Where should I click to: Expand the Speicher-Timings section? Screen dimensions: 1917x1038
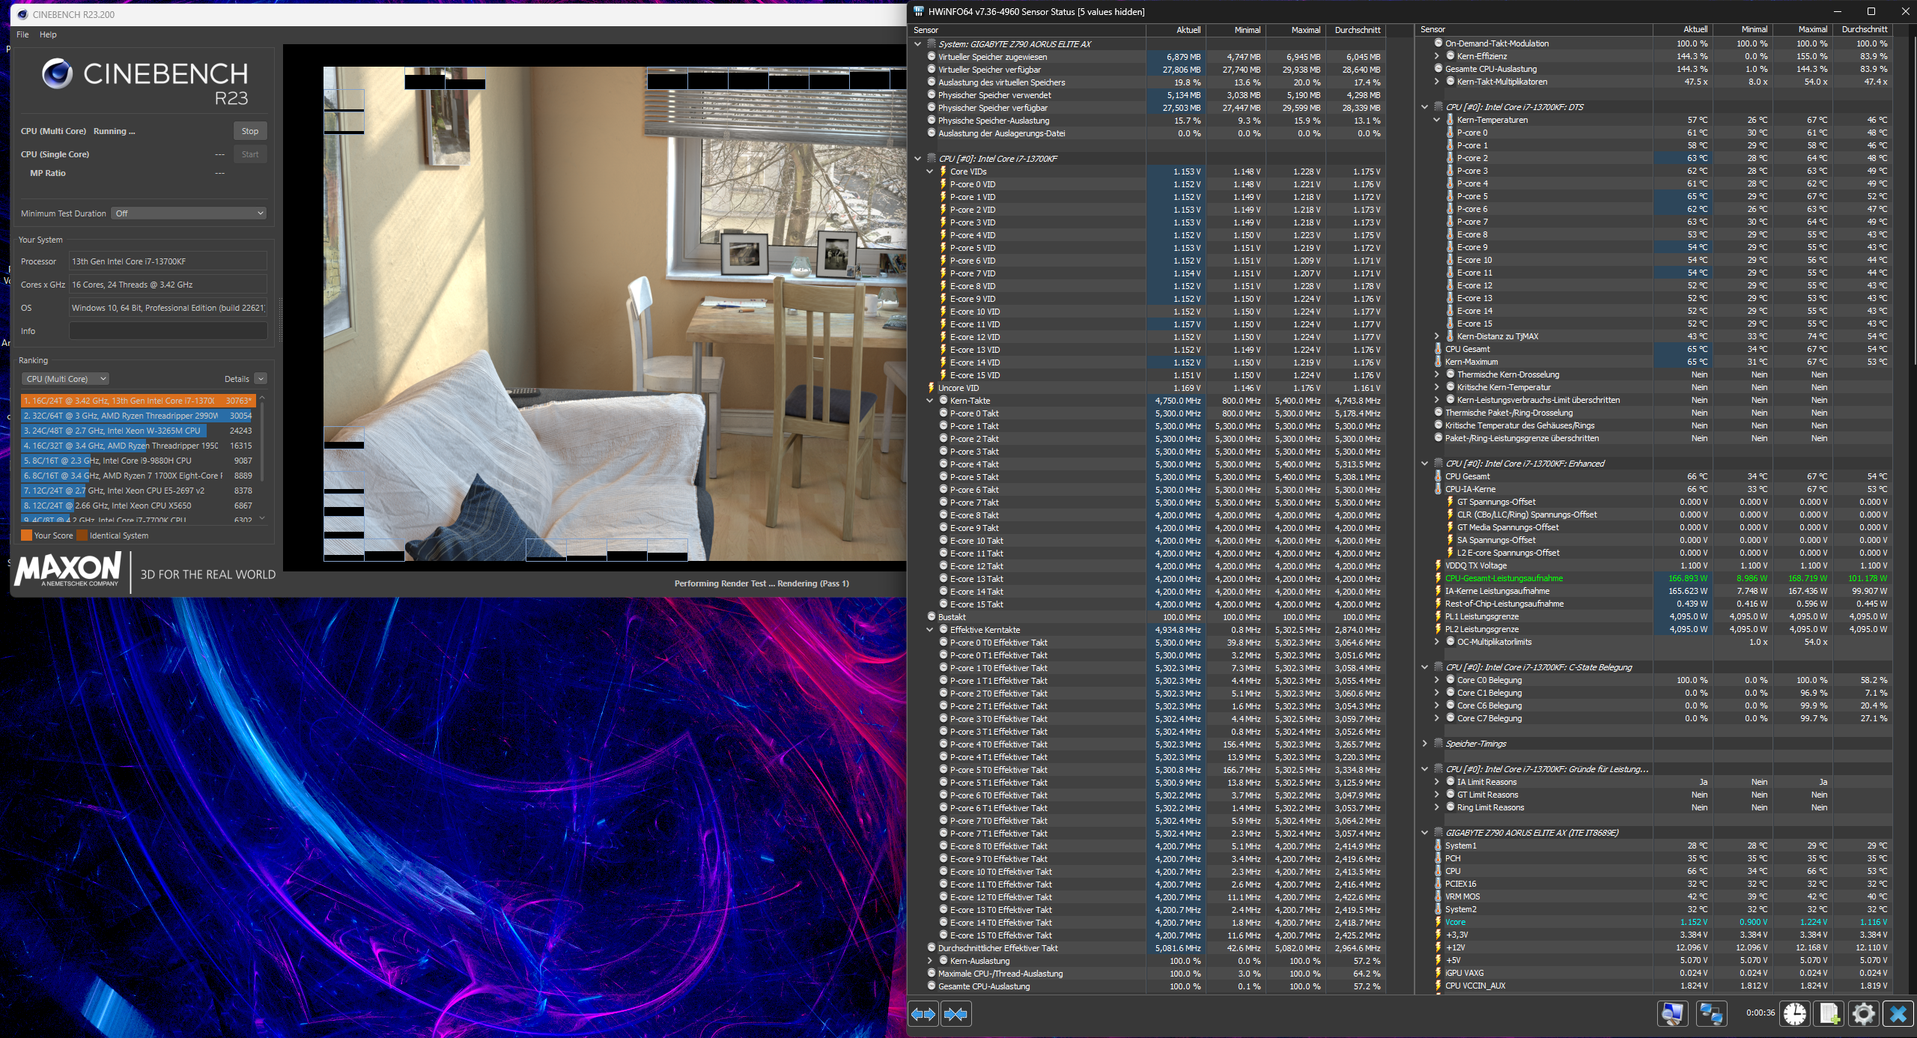coord(1424,744)
